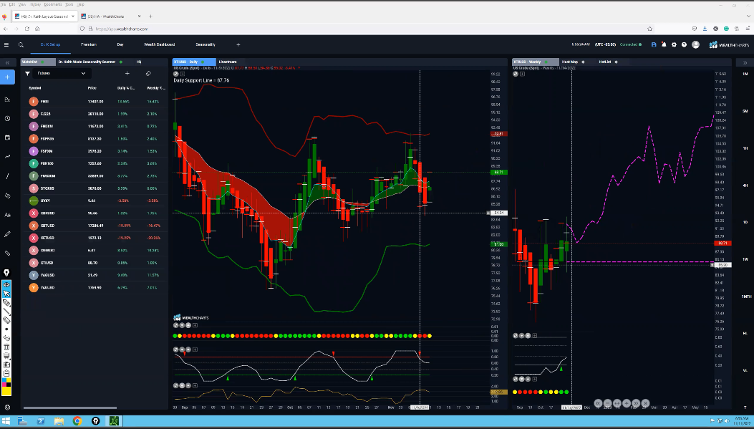
Task: Switch to the Day tab
Action: coord(120,44)
